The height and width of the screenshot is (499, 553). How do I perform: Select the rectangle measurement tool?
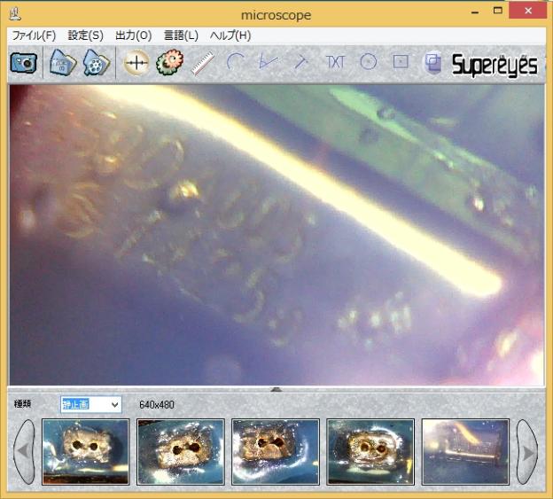pos(401,63)
